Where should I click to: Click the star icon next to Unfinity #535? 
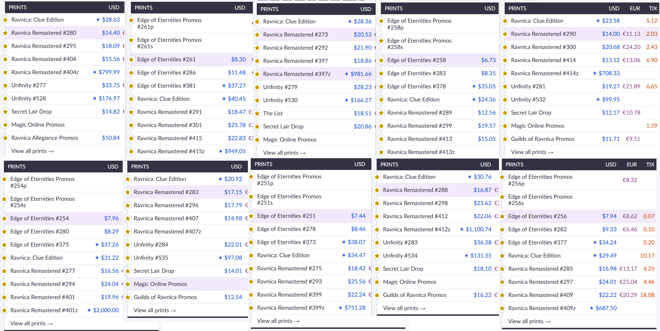(x=128, y=258)
